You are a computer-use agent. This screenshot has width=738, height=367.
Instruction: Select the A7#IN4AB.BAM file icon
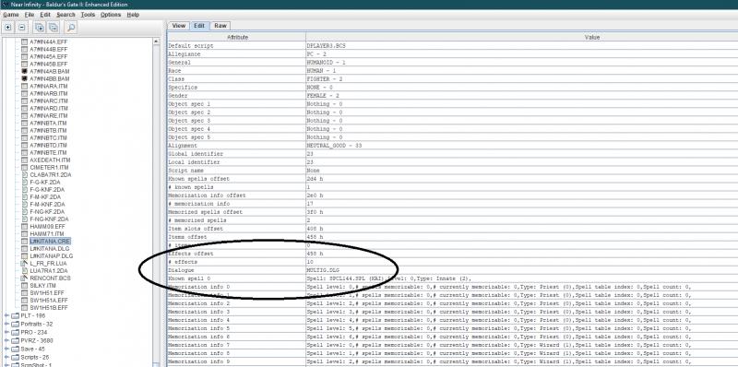pos(25,71)
